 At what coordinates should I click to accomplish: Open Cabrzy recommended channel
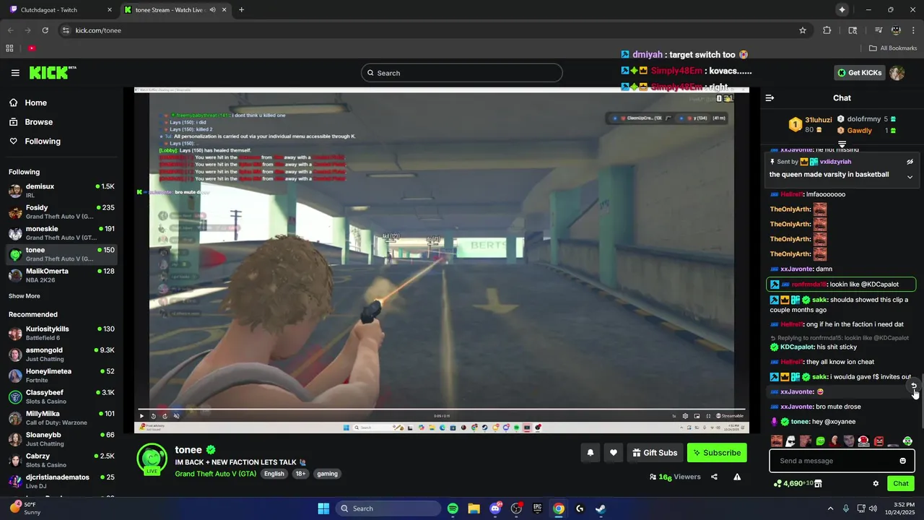click(x=61, y=461)
